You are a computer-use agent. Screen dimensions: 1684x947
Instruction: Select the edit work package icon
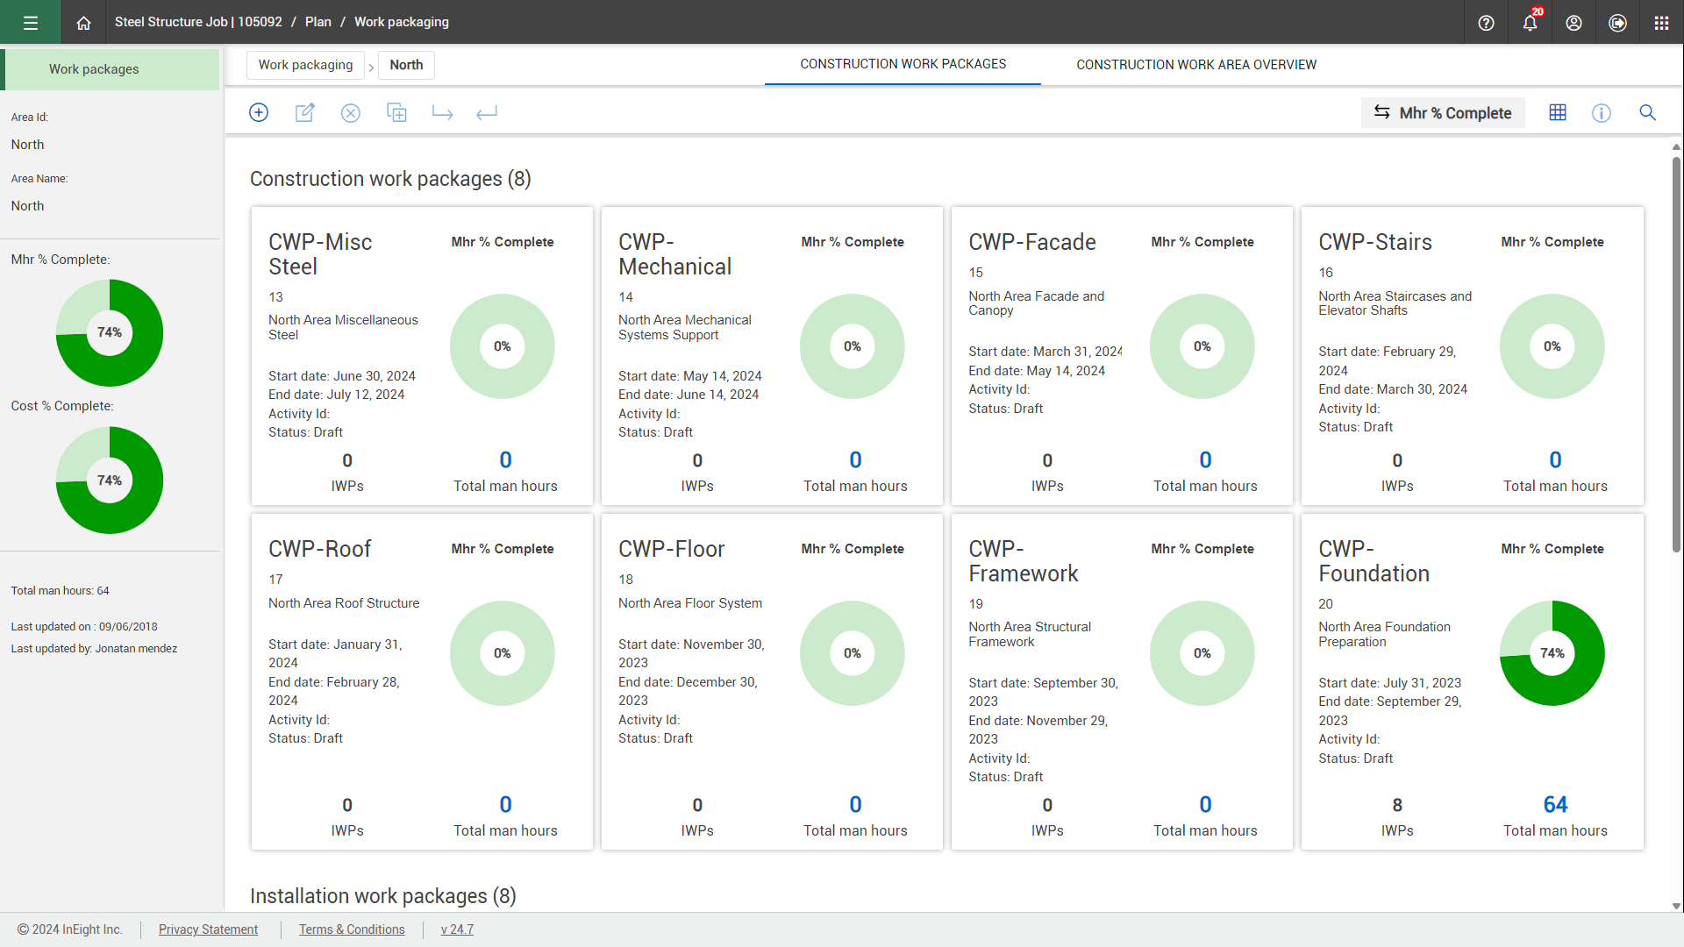304,112
